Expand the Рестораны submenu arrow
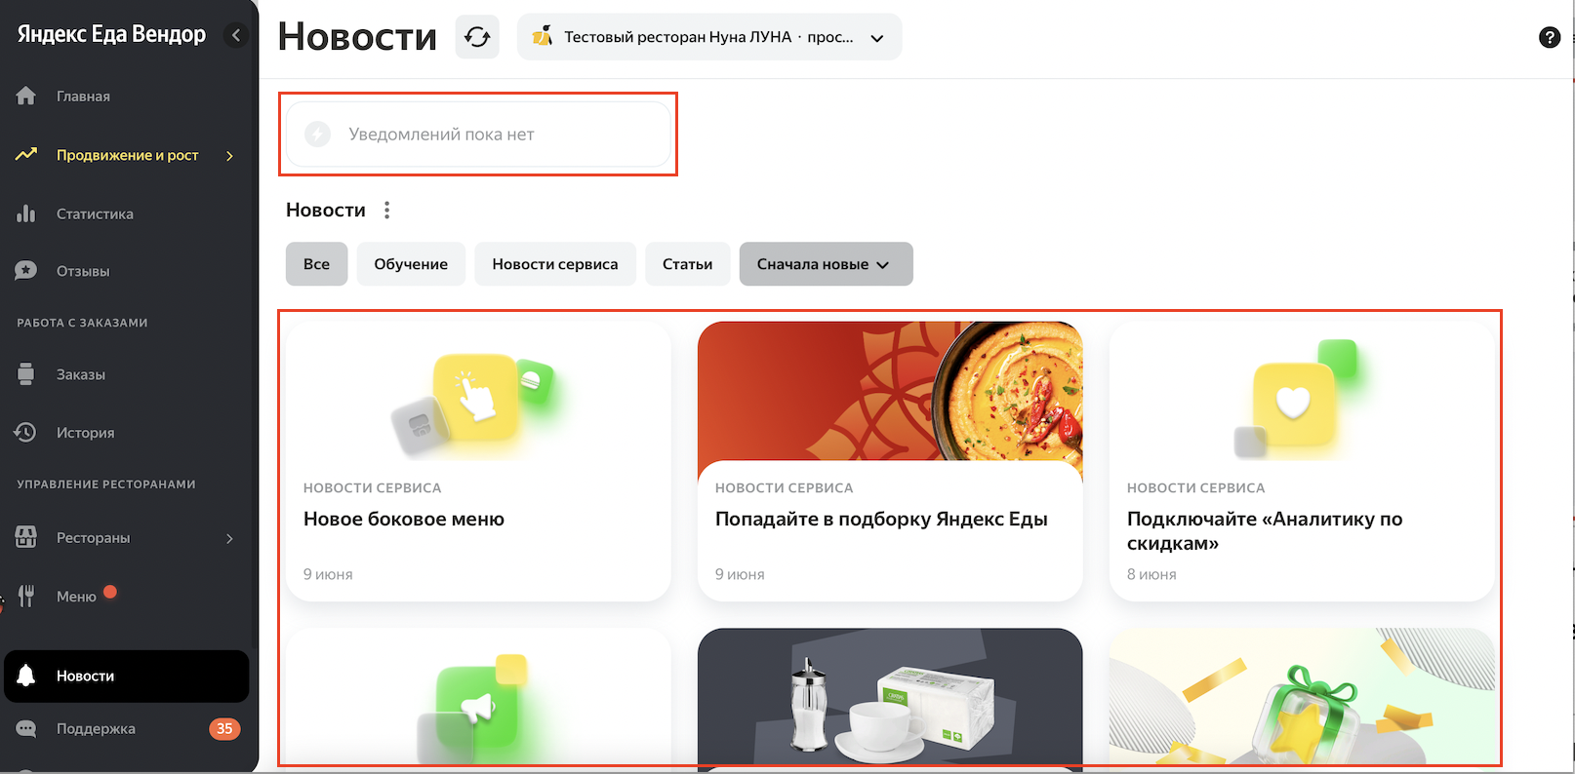Image resolution: width=1575 pixels, height=774 pixels. pos(229,538)
